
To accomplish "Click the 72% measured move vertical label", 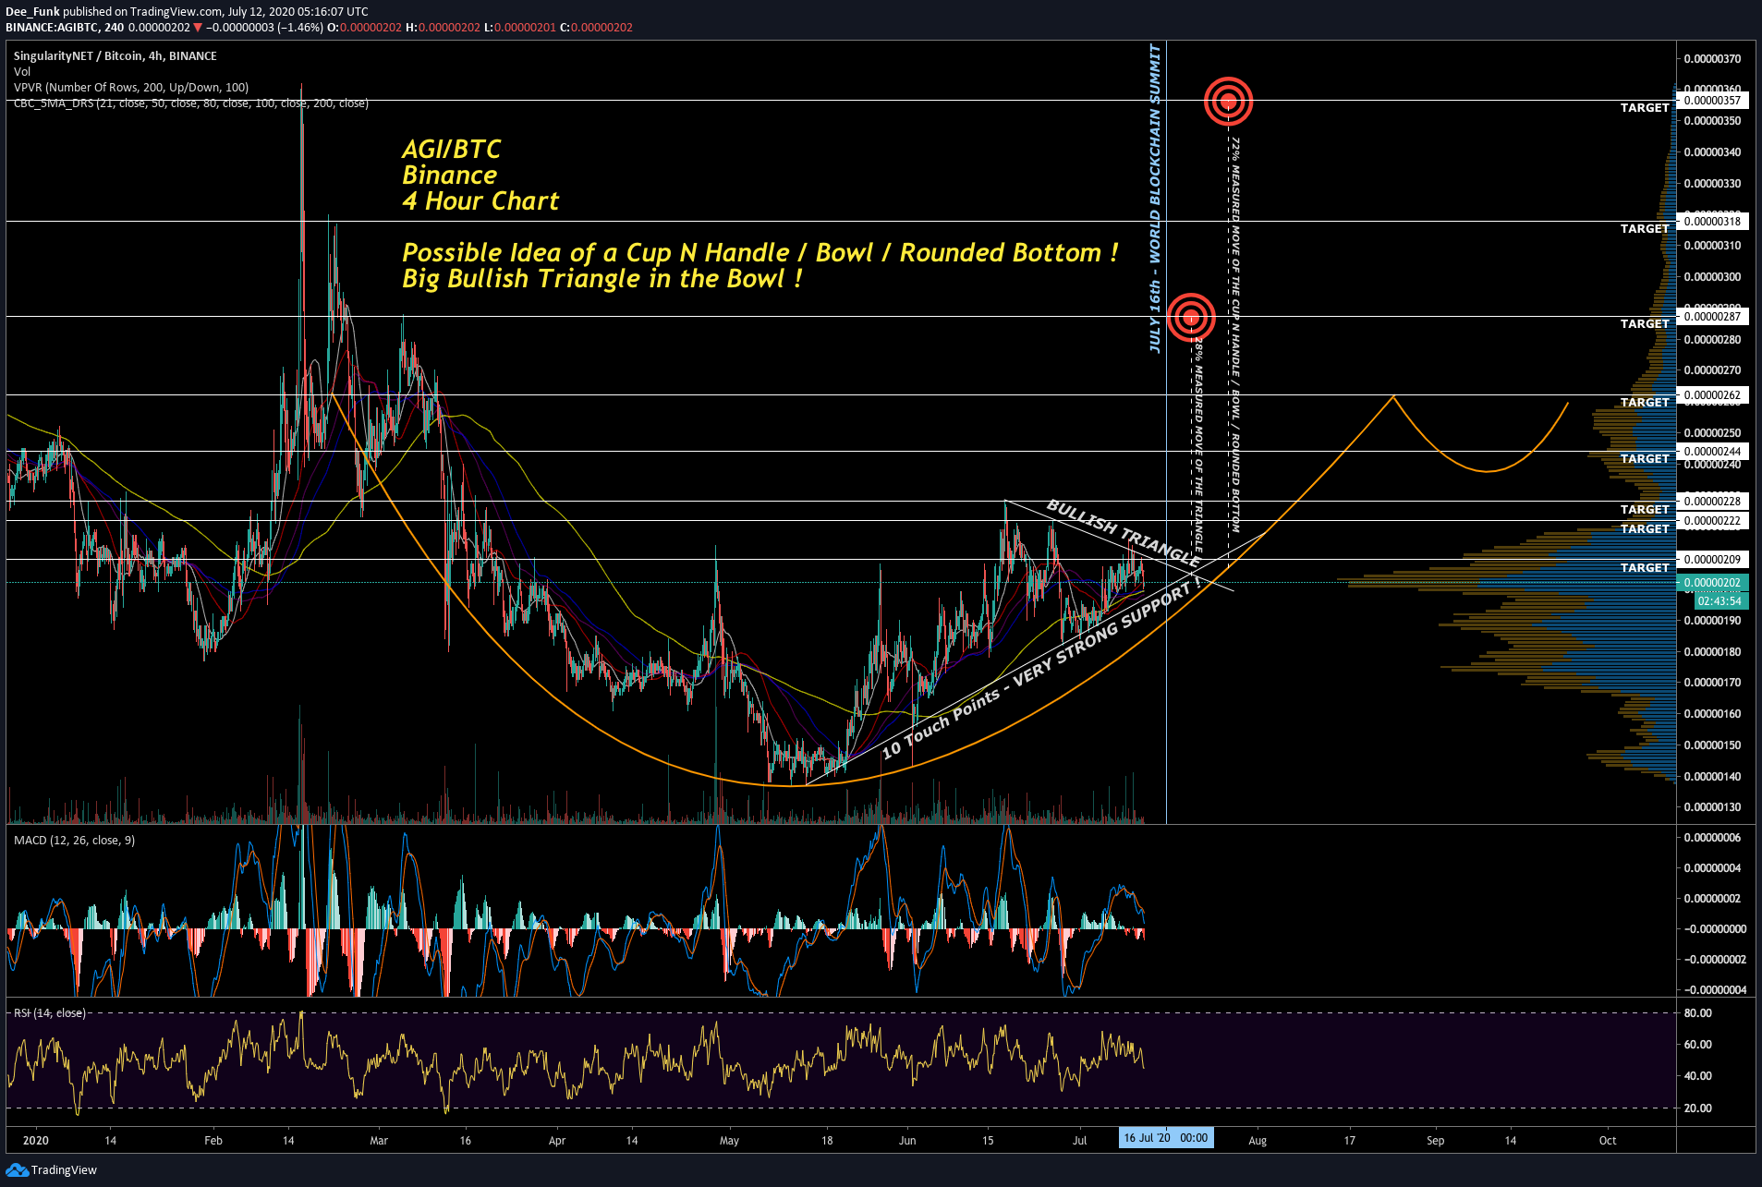I will coord(1235,334).
